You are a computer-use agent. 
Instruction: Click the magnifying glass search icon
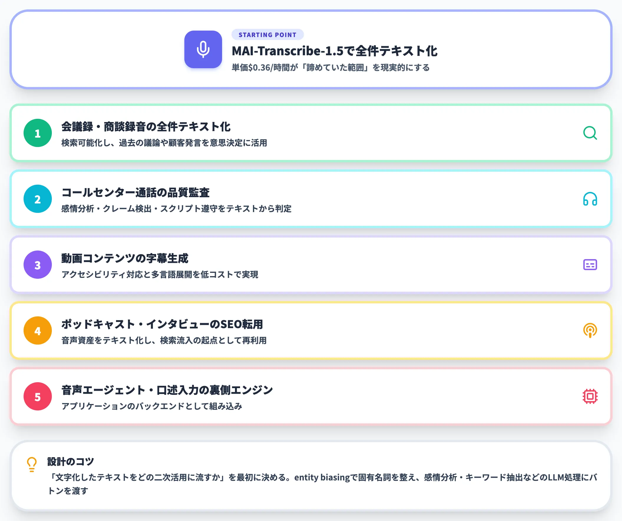pyautogui.click(x=590, y=133)
